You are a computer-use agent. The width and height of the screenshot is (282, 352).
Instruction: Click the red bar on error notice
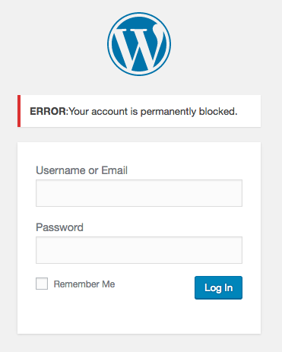click(x=19, y=111)
